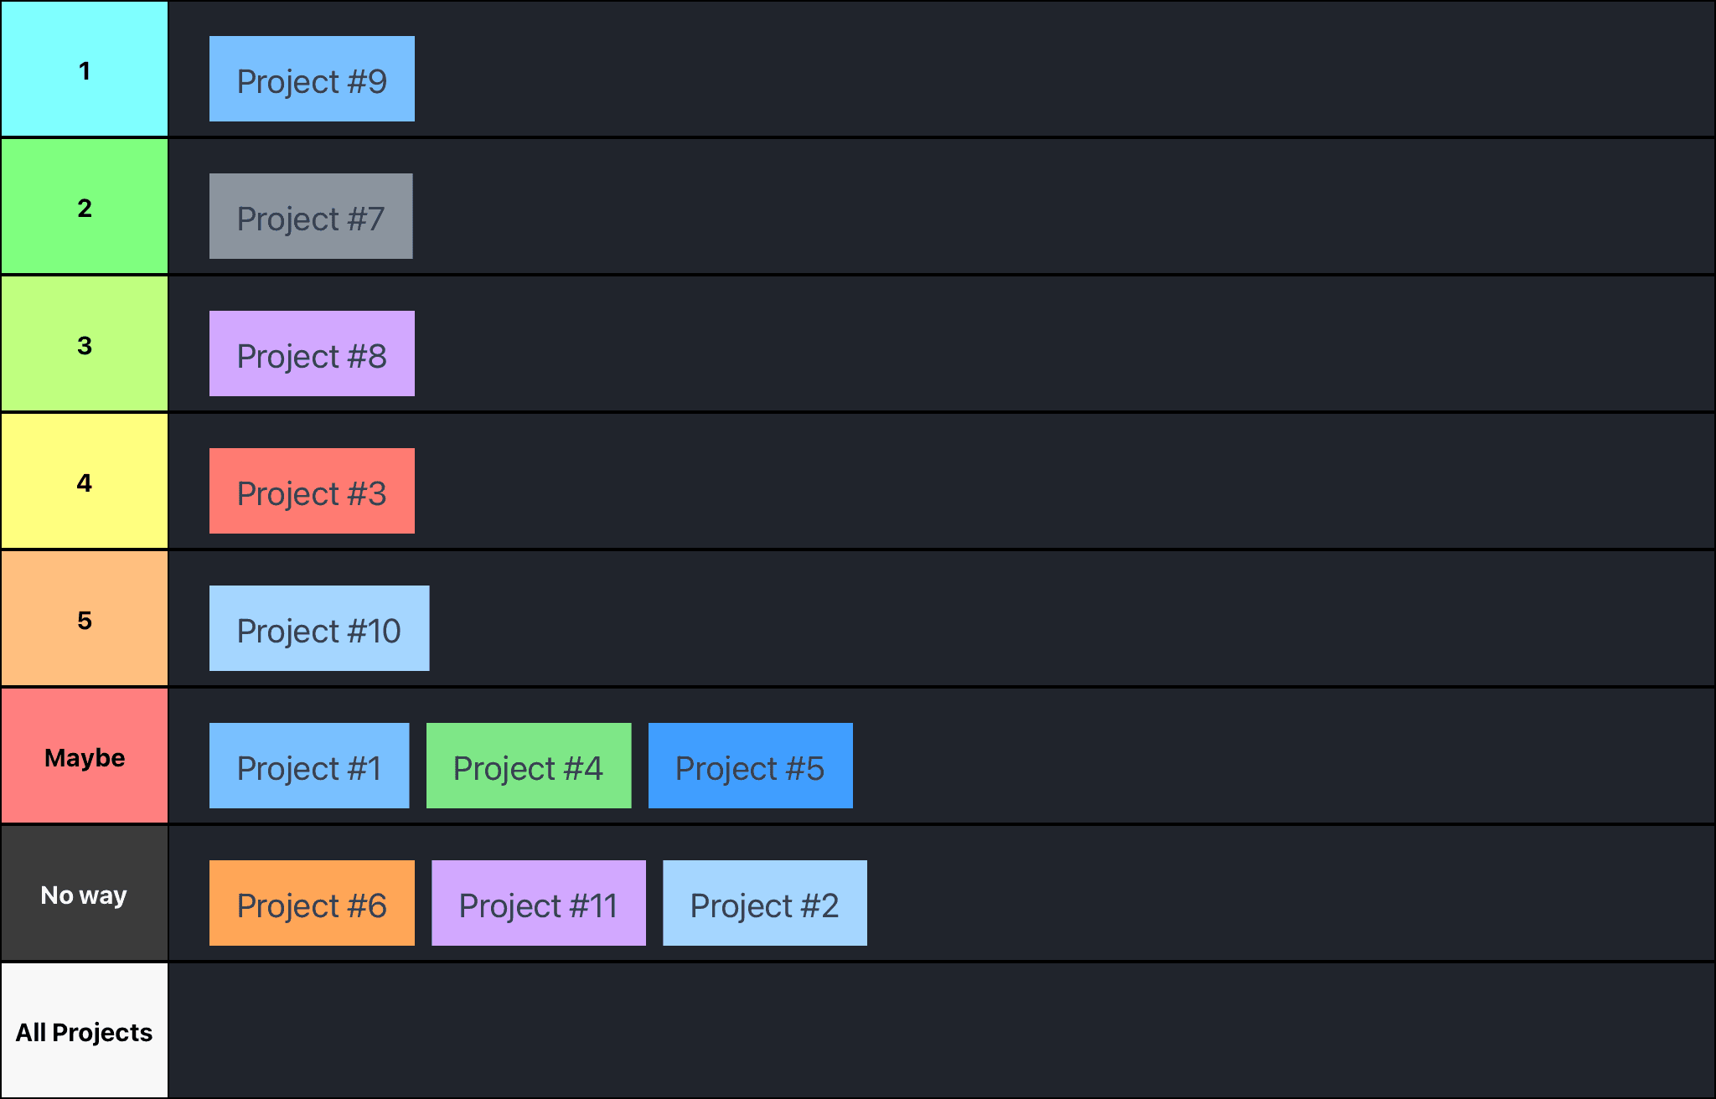
Task: Click the Project #5 card
Action: pyautogui.click(x=751, y=766)
